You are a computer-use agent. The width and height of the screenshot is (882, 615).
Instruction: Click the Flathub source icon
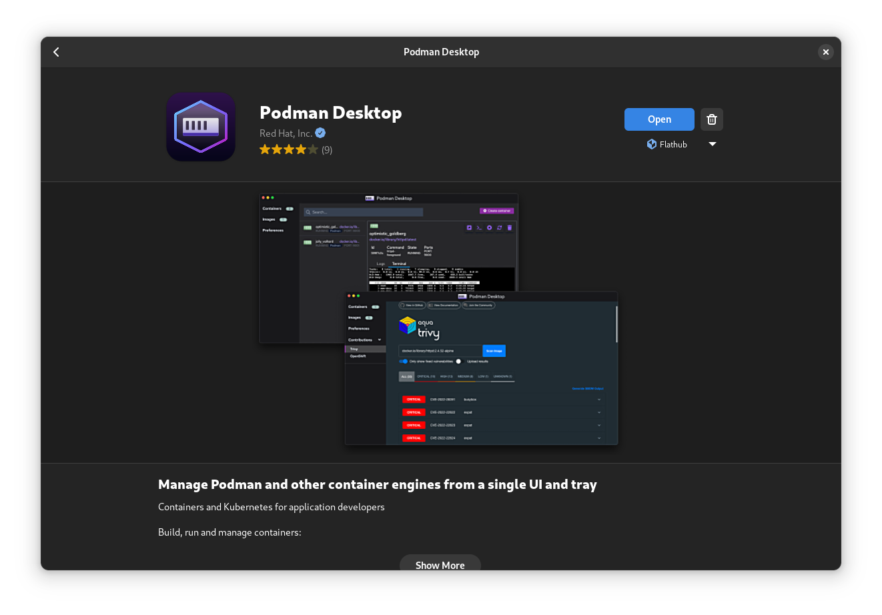click(x=652, y=144)
